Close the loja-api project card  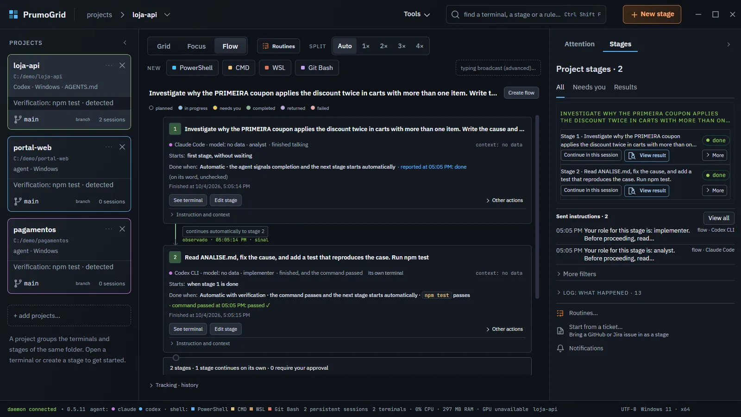[122, 65]
